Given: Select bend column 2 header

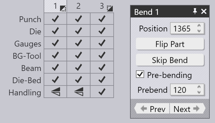Looking at the screenshot, I should [x=79, y=6].
